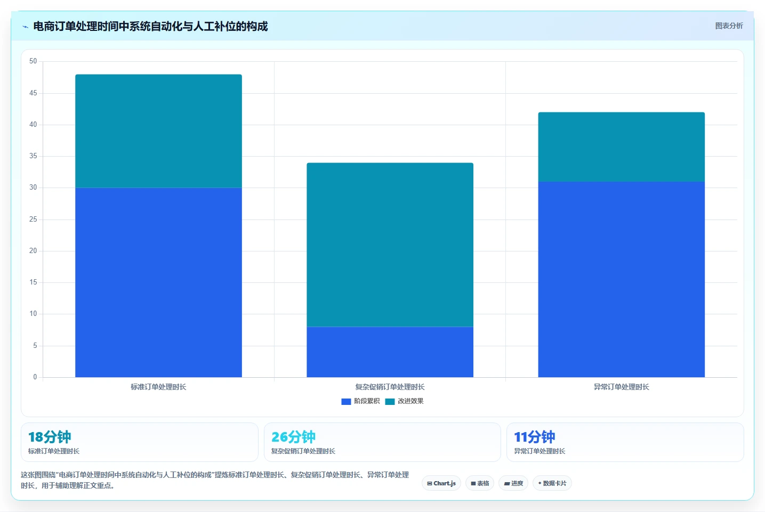The width and height of the screenshot is (765, 512).
Task: Click the chart title 电商订单处理时间中系统自动化与人工补位的构成
Action: [150, 26]
